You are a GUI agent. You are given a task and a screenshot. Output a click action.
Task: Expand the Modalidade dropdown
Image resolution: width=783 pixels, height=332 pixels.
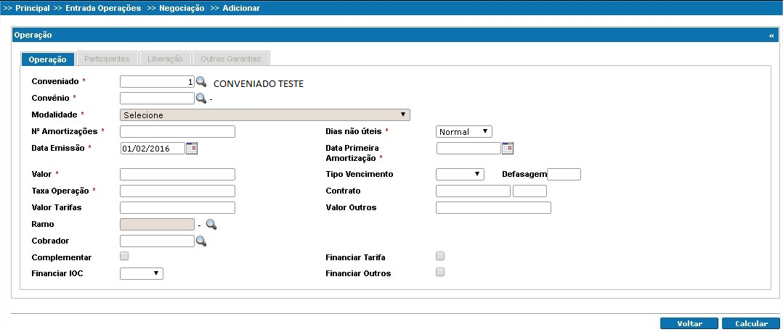pyautogui.click(x=265, y=115)
